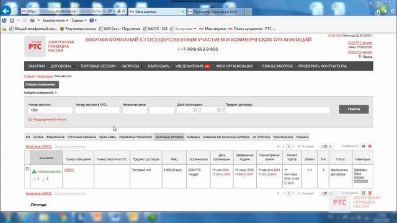
Task: Open the 'Главная' breadcrumb link
Action: click(29, 76)
